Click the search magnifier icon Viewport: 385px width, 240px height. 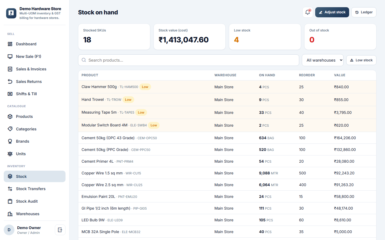pyautogui.click(x=84, y=60)
